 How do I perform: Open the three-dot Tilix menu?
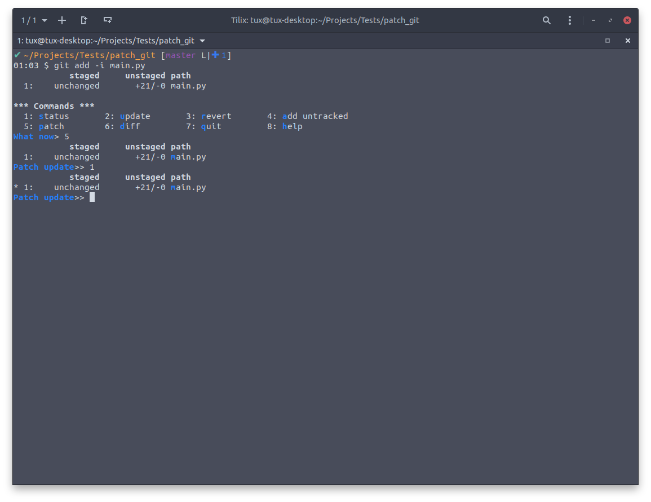(570, 20)
